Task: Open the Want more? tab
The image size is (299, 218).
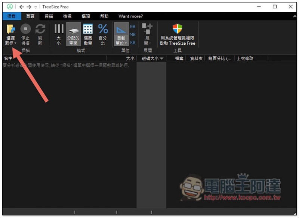Action: coord(130,16)
